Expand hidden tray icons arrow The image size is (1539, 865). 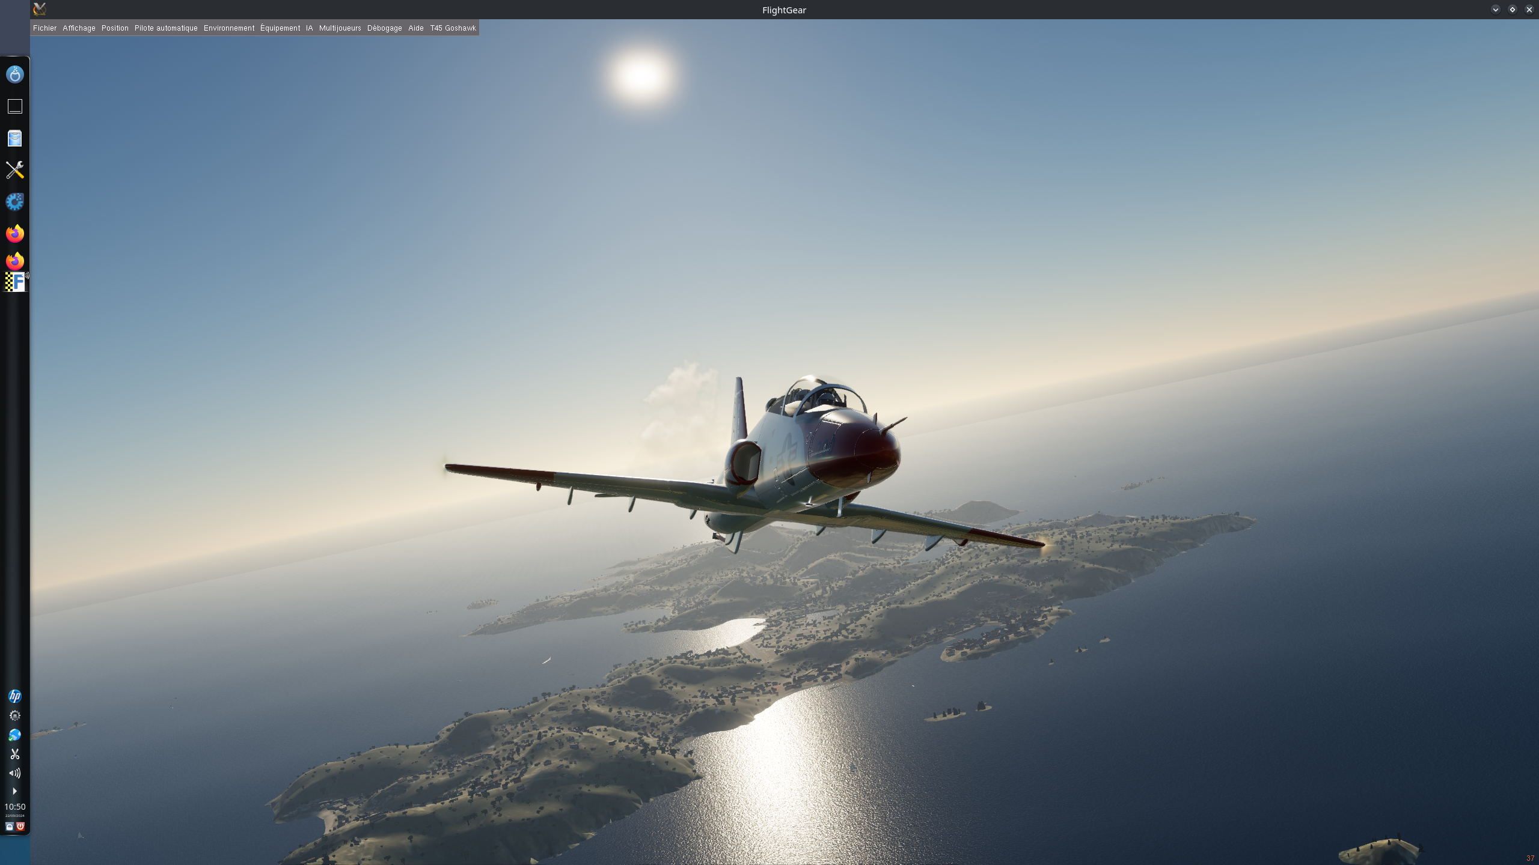(15, 791)
